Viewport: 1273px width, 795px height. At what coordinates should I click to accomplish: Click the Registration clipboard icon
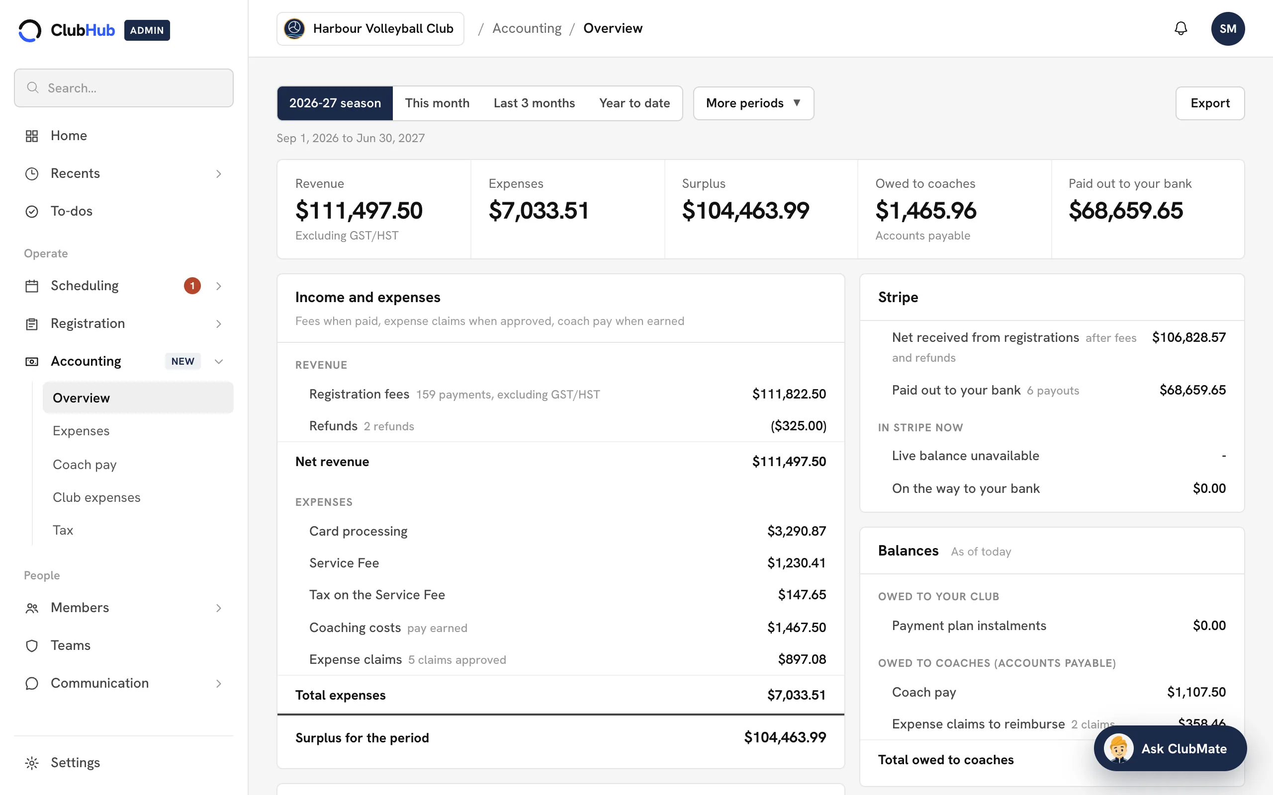pos(31,324)
